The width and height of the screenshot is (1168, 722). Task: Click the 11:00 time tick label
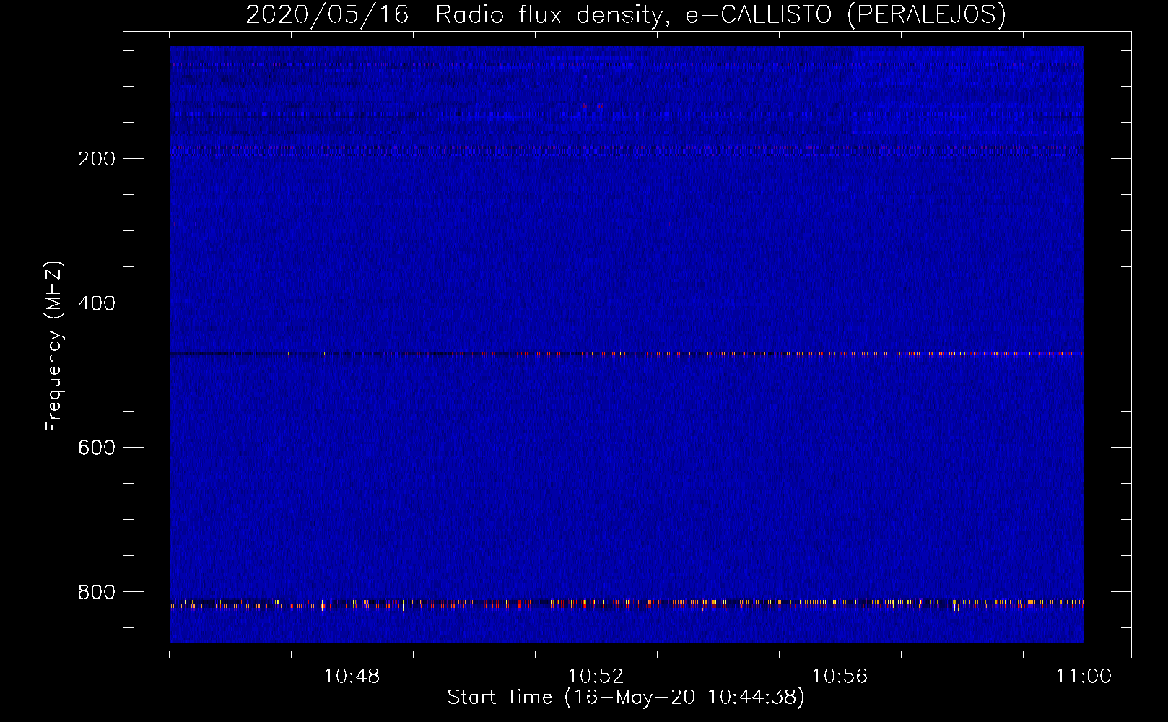(x=1084, y=677)
